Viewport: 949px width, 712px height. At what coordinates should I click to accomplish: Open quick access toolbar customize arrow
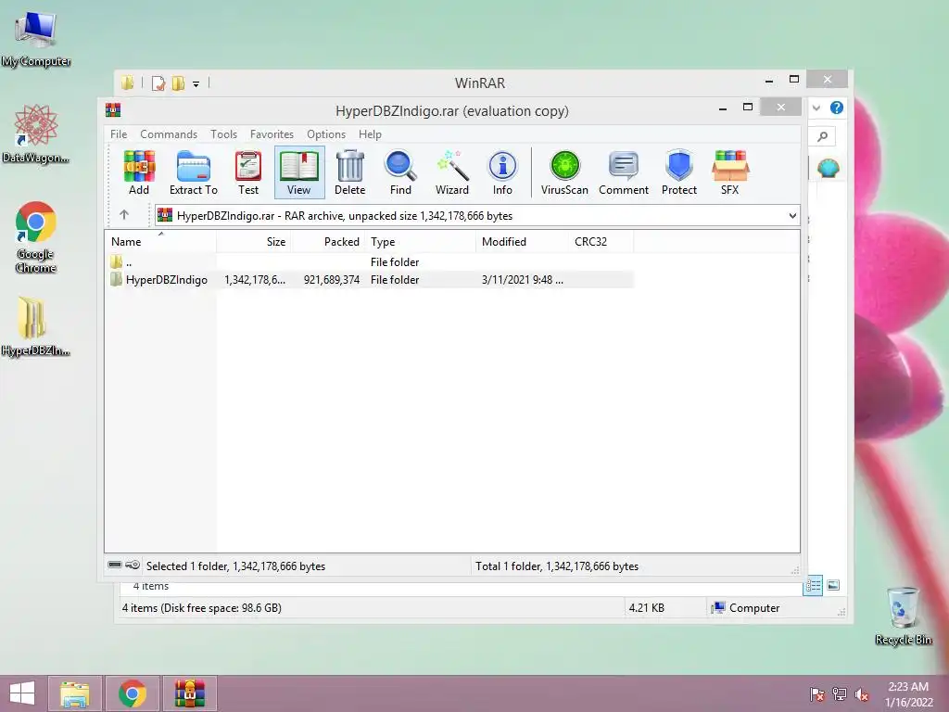196,84
